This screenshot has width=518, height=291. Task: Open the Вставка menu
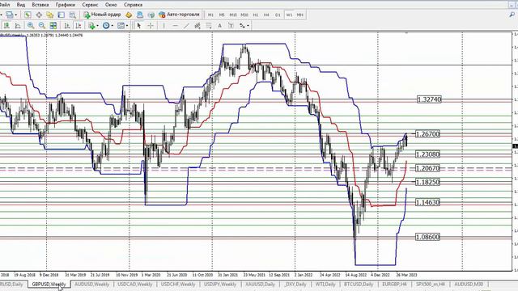click(x=40, y=5)
